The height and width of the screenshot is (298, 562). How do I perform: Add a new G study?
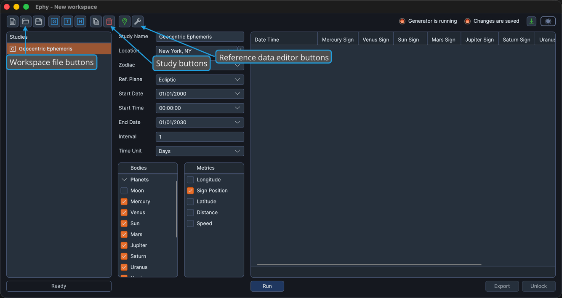coord(54,21)
